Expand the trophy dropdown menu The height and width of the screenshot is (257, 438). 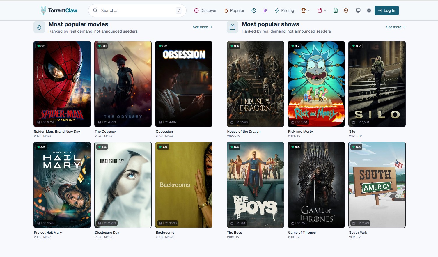306,10
